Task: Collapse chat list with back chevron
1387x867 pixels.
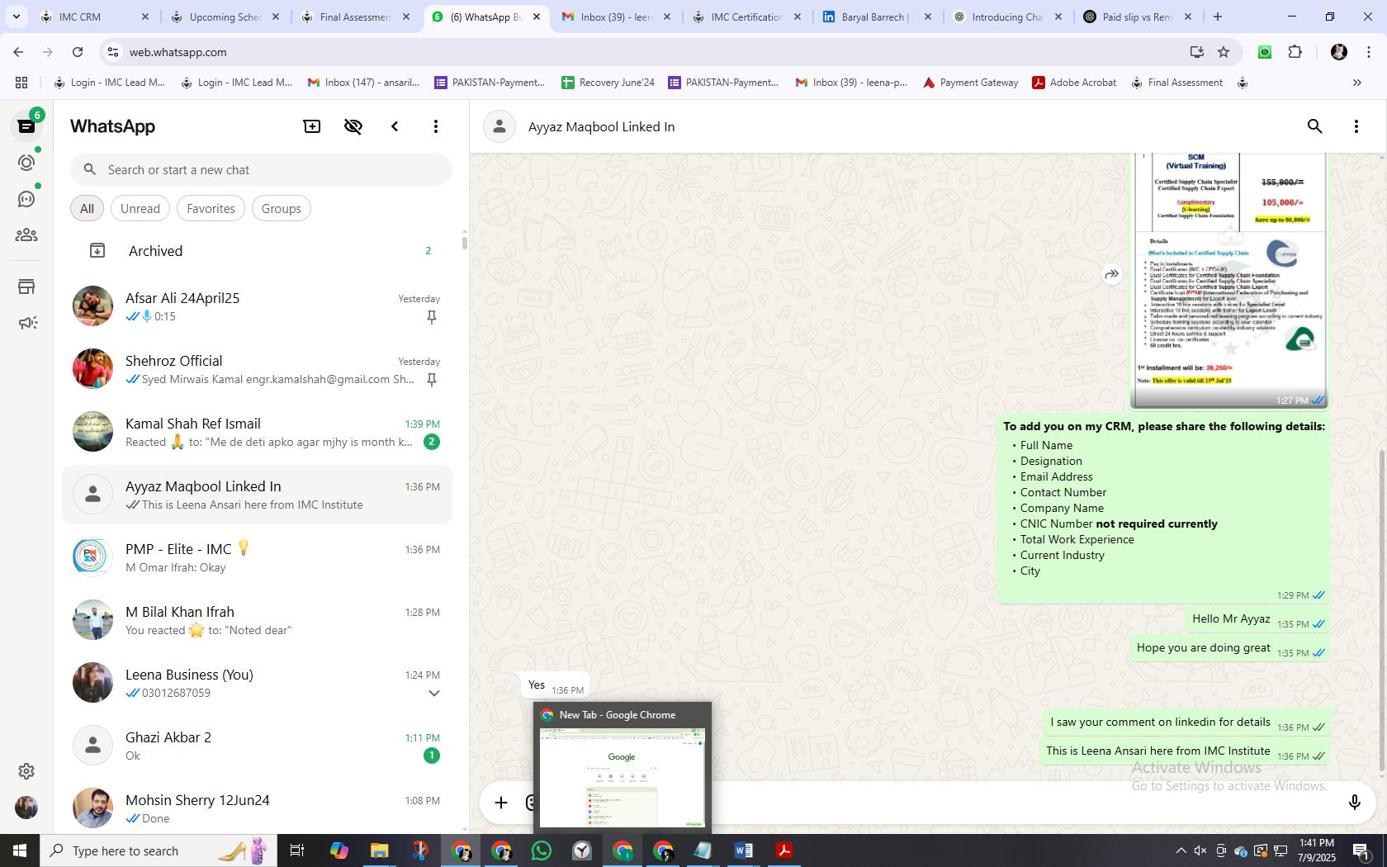Action: point(395,126)
